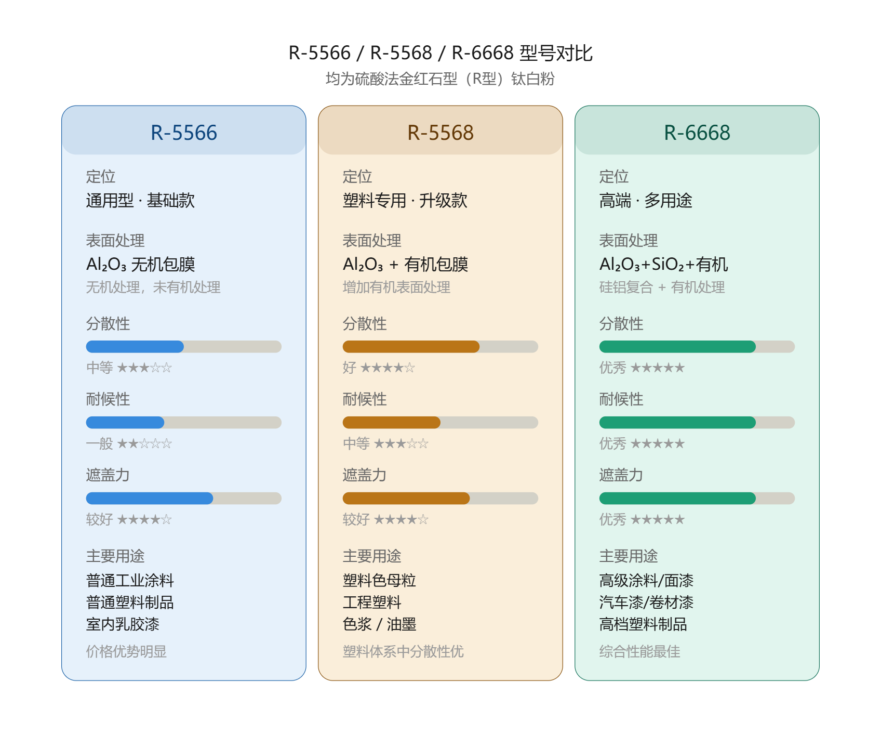Click 'Al₂O₃ + 有机包膜' in R-5568
This screenshot has height=733, width=881.
point(405,265)
